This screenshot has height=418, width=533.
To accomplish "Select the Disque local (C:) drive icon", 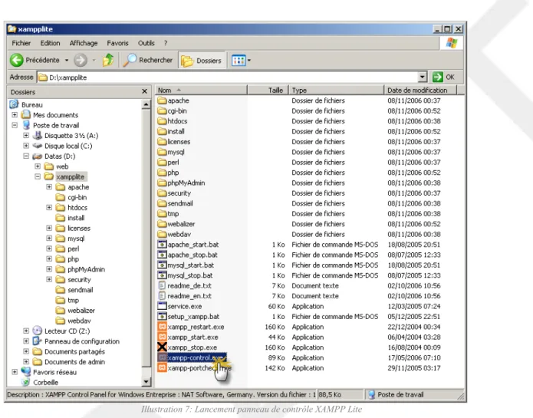I will pos(38,146).
